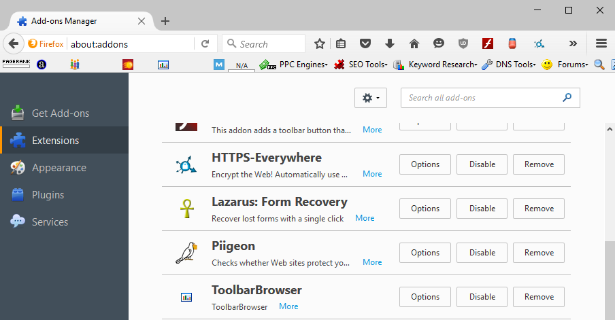Click the red cylinder toolbar icon
Viewport: 615px width, 320px height.
(512, 44)
